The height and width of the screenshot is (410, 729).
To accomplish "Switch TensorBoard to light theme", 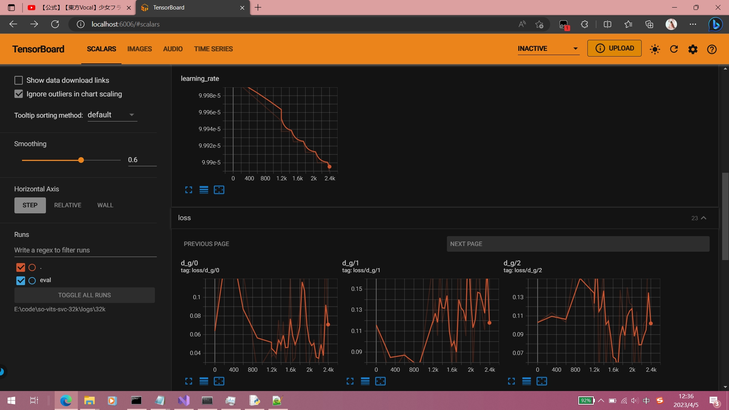I will pos(655,49).
